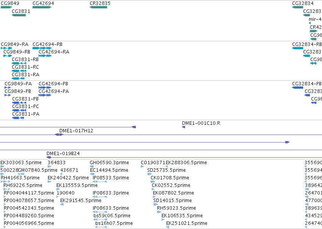Click CG3831-PB protein glyph

[x=19, y=103]
